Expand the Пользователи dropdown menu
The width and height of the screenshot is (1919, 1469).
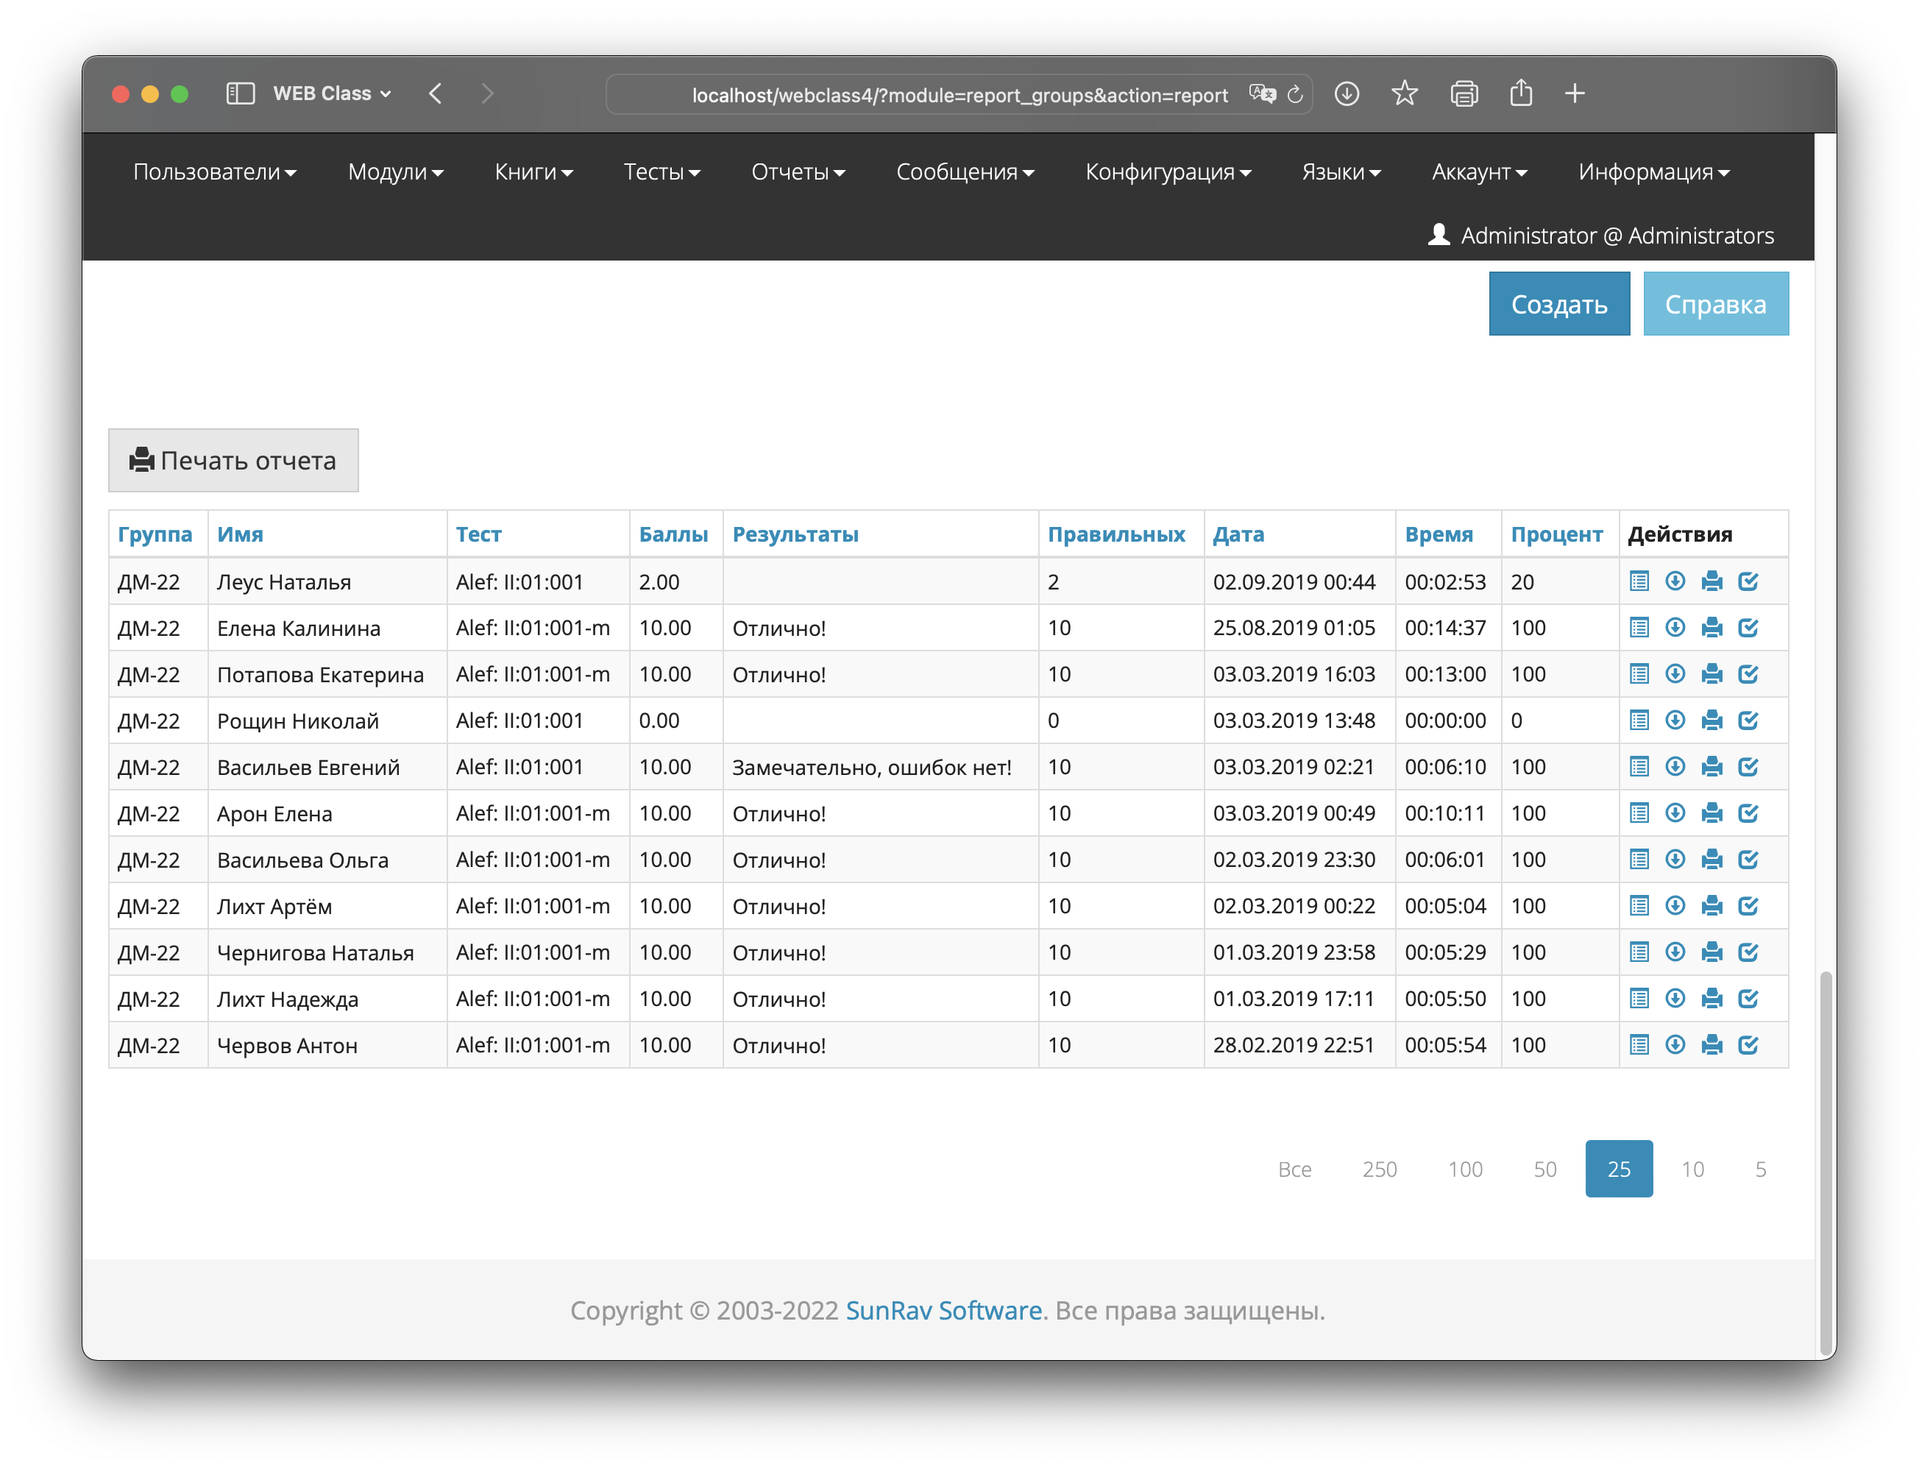(x=215, y=172)
